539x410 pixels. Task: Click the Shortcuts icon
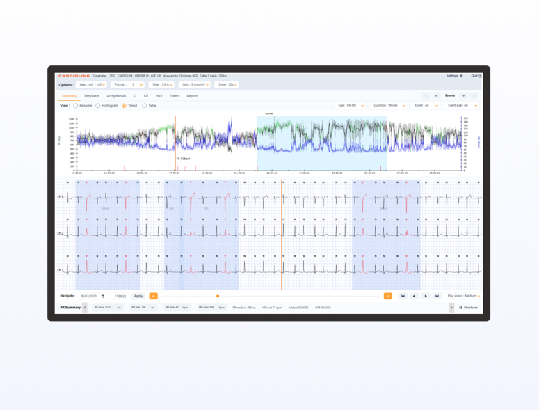tap(460, 308)
